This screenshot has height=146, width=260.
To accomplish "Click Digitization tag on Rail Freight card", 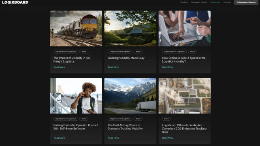I will pyautogui.click(x=66, y=52).
